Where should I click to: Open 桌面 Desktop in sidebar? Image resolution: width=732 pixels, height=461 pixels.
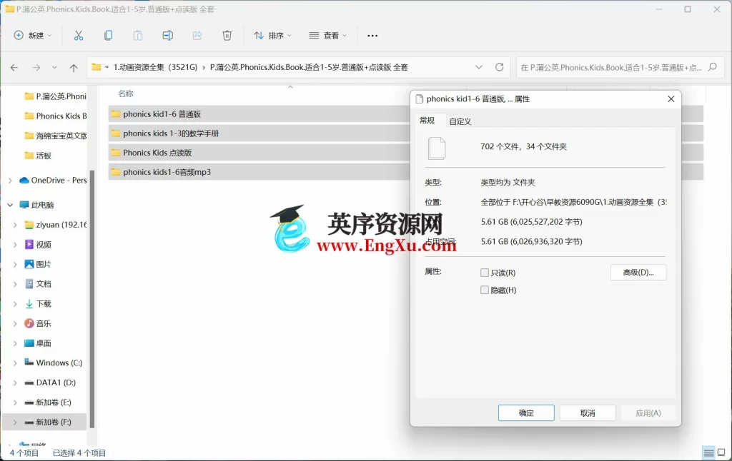[38, 343]
